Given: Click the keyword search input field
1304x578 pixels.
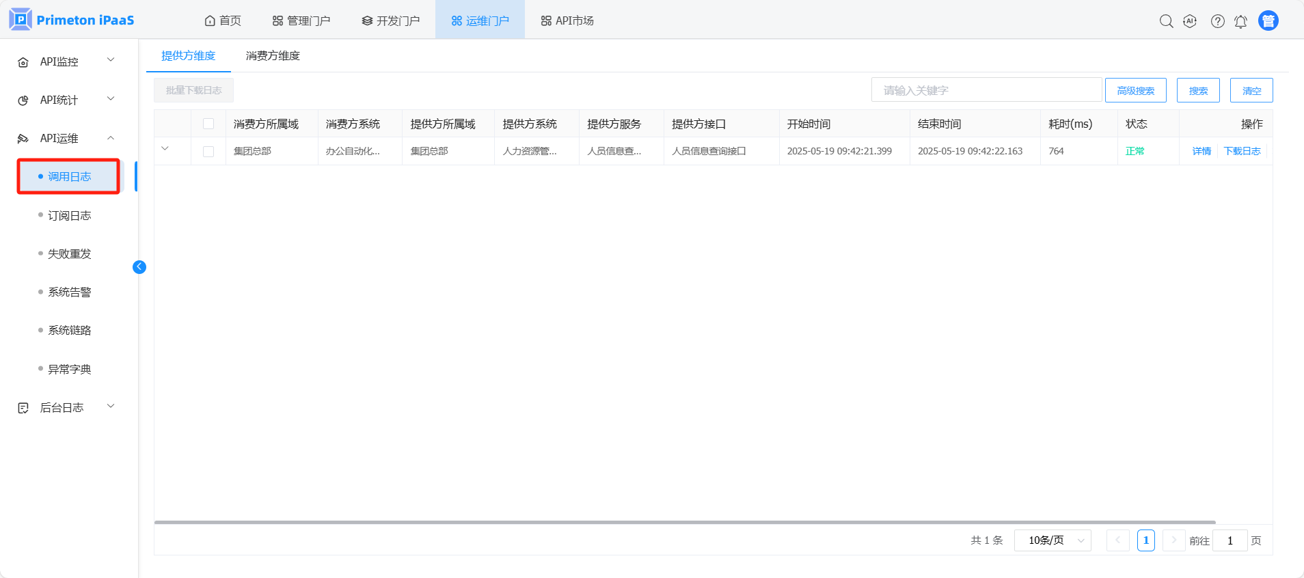Looking at the screenshot, I should click(x=986, y=90).
